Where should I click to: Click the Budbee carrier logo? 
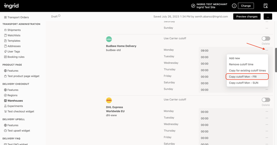pos(109,39)
